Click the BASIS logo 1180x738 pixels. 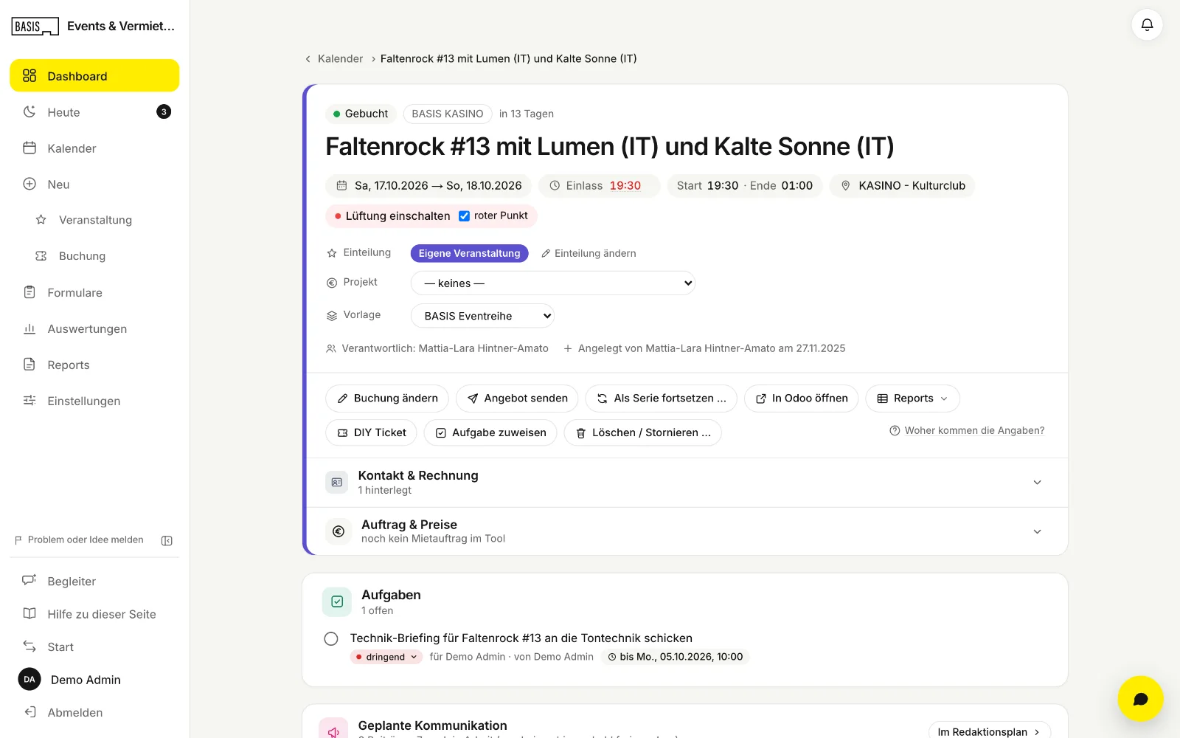coord(35,27)
